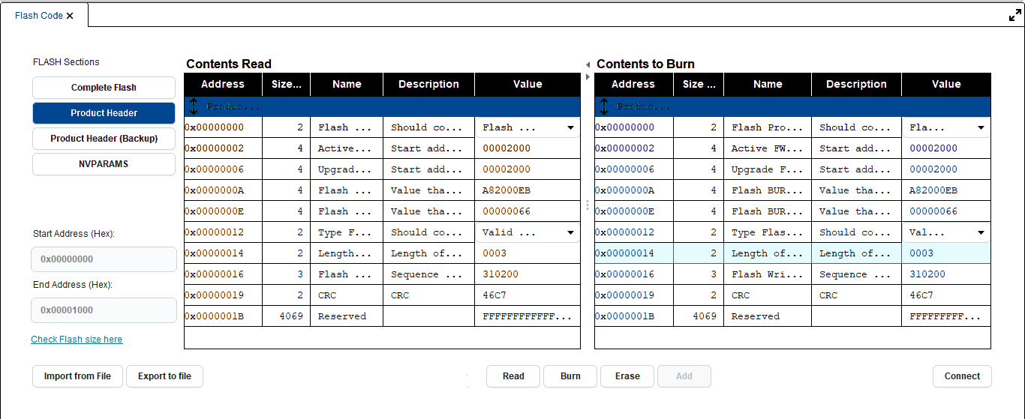Image resolution: width=1025 pixels, height=419 pixels.
Task: Click value A82000EB in Contents Read
Action: 528,190
